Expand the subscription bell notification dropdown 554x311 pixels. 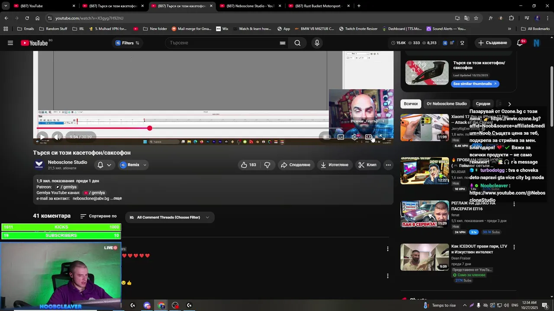click(x=104, y=165)
